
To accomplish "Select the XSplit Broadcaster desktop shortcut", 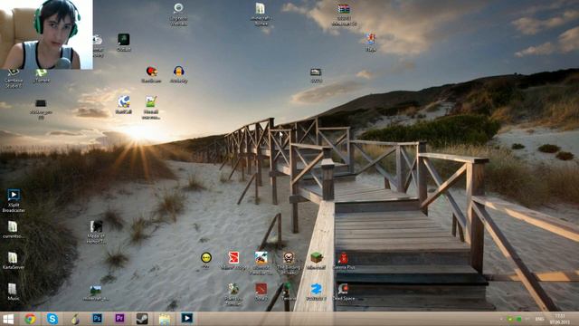I will (x=14, y=201).
